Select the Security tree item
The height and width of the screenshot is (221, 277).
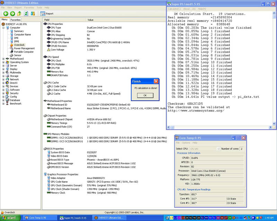click(14, 93)
